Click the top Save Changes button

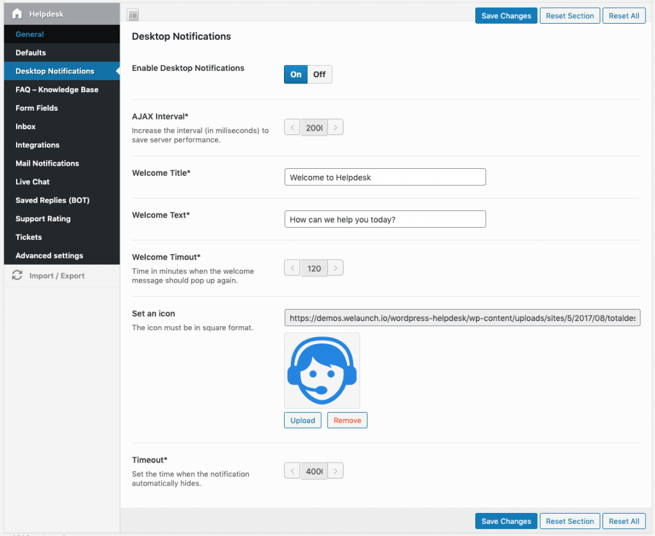click(x=506, y=16)
